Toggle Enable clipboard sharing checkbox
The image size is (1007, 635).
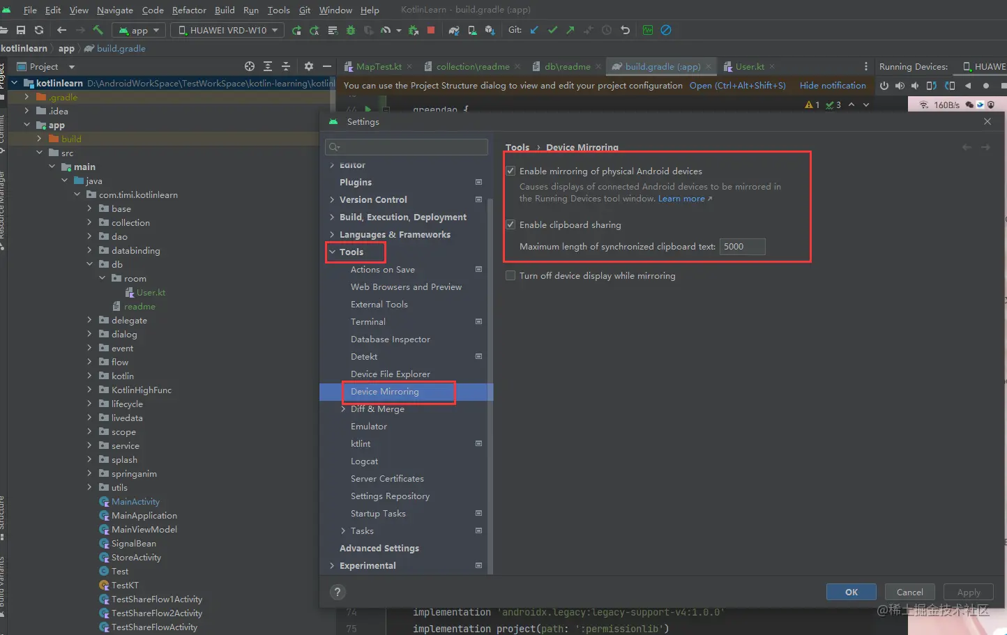510,224
